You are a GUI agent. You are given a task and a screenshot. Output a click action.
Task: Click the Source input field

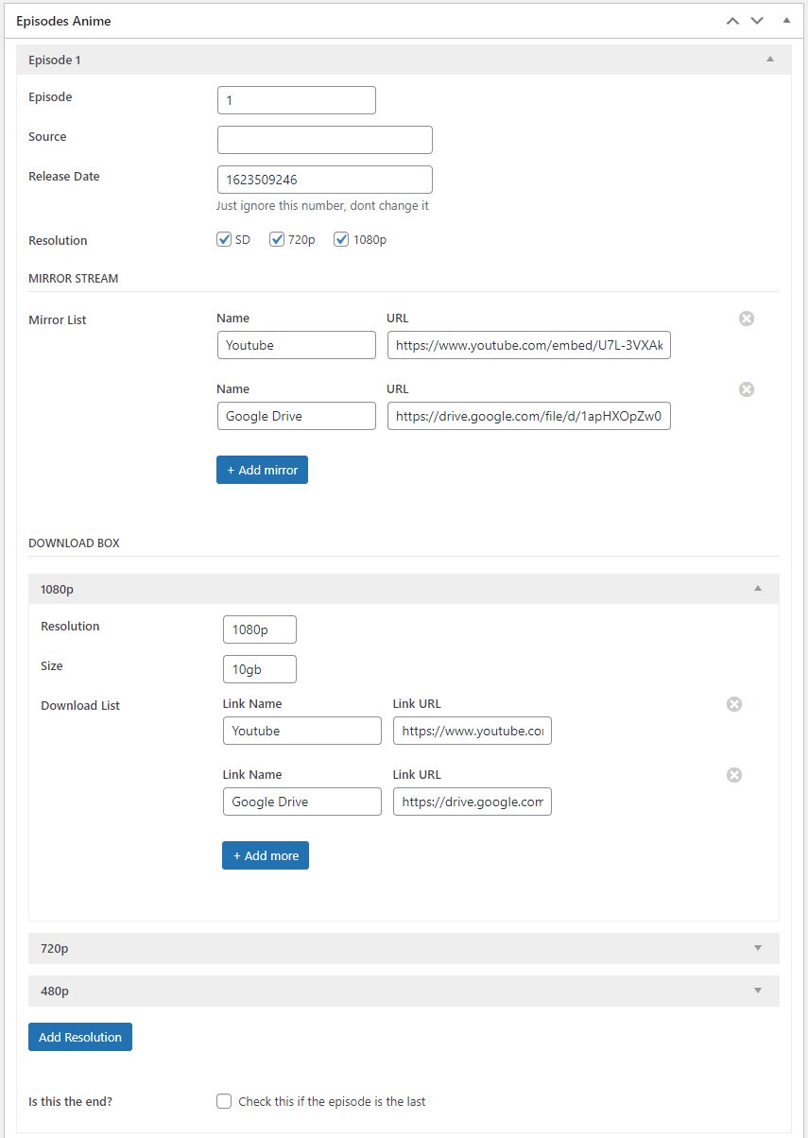324,140
